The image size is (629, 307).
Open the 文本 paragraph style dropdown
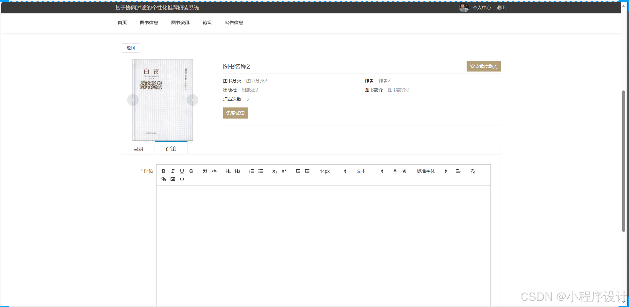(x=370, y=171)
